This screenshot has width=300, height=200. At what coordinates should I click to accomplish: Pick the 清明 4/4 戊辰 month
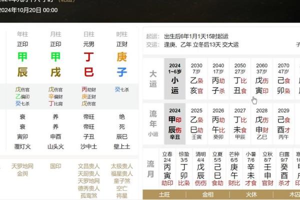pyautogui.click(x=200, y=168)
